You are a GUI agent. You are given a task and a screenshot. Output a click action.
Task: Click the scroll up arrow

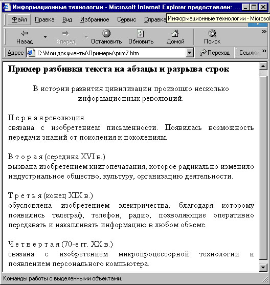tap(263, 66)
